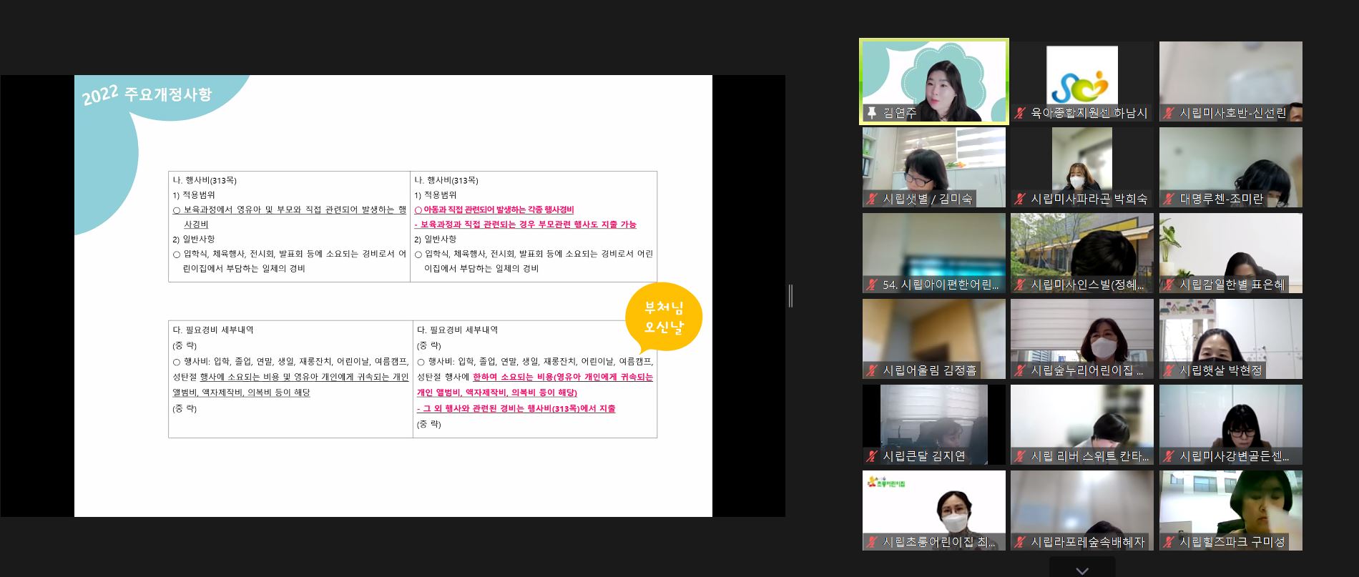The image size is (1359, 577).
Task: Click the pin icon on 김연주's tile
Action: pos(871,113)
